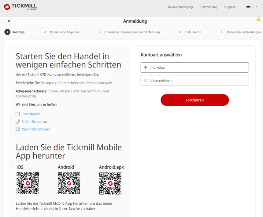
Task: Click the Nachricht schicken link
Action: coord(36,129)
